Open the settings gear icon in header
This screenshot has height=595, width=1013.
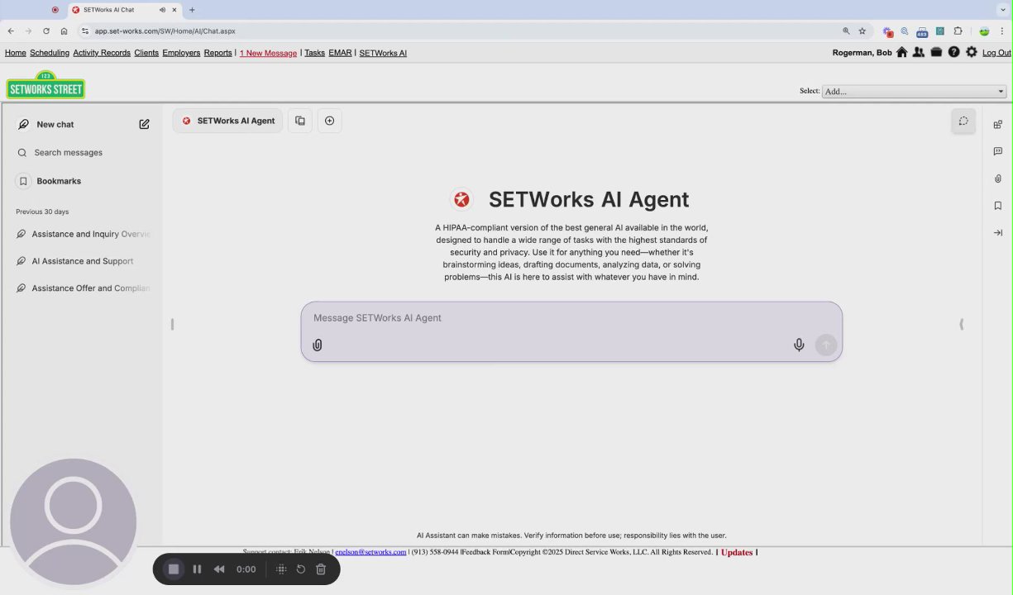point(971,52)
